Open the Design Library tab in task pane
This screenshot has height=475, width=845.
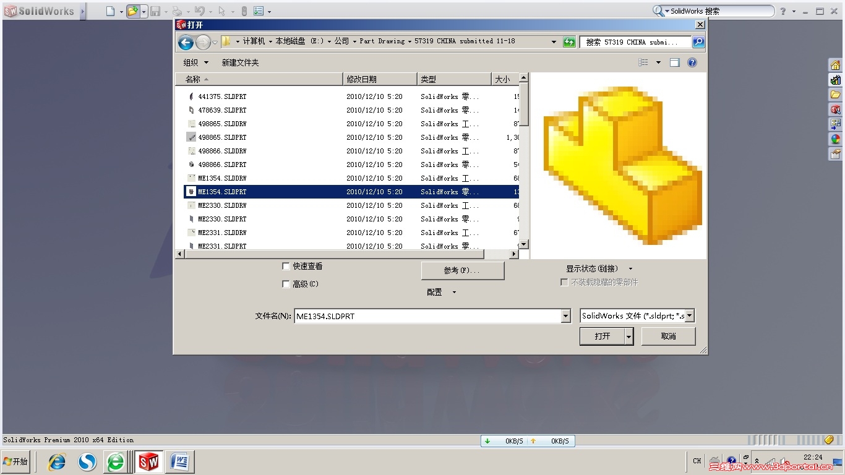[836, 80]
